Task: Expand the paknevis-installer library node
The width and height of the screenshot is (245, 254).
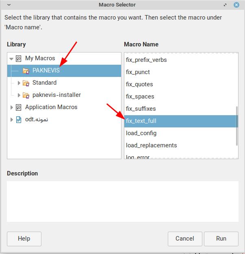Action: pyautogui.click(x=19, y=95)
